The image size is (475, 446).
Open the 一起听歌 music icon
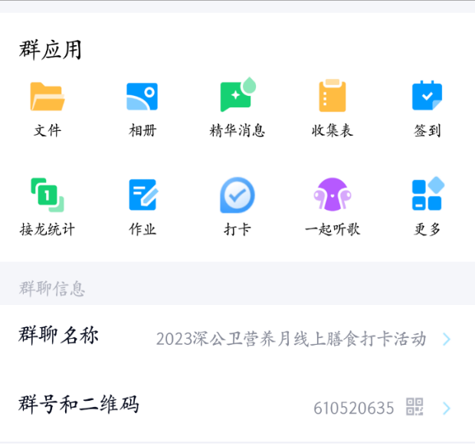pos(332,194)
